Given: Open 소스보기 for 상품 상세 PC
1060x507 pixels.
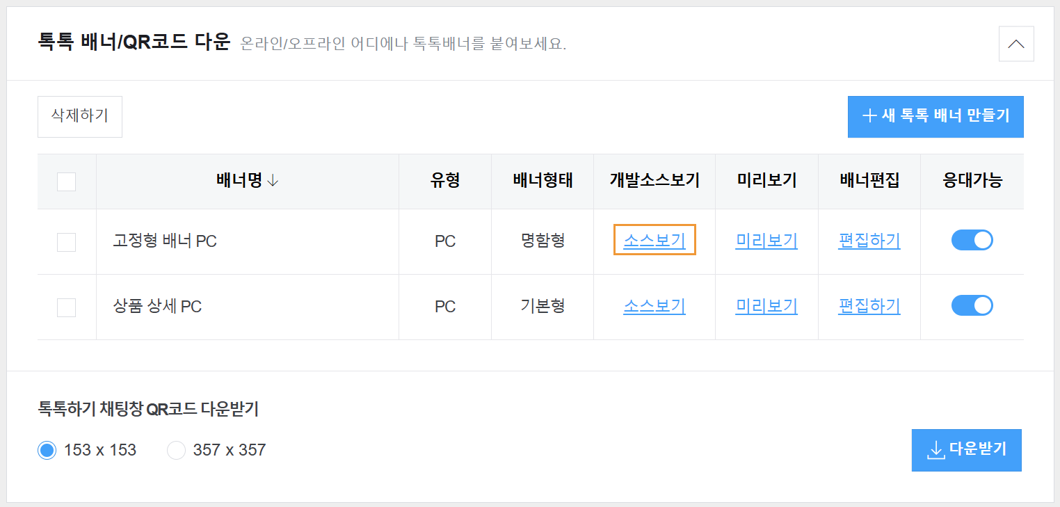Looking at the screenshot, I should (654, 306).
